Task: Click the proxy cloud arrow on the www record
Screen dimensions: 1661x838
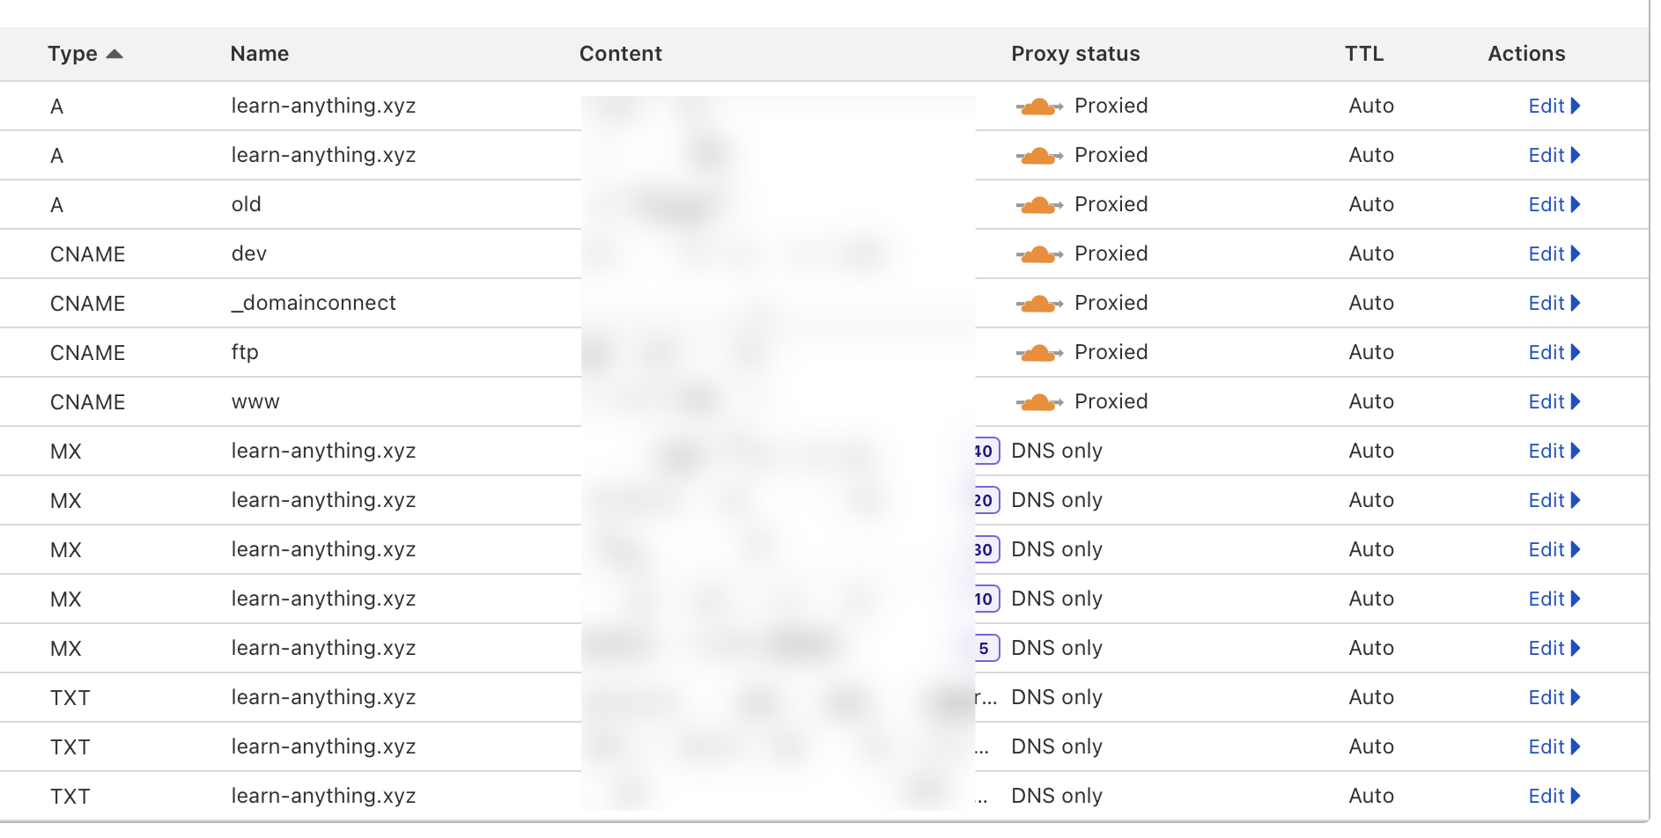Action: tap(1040, 401)
